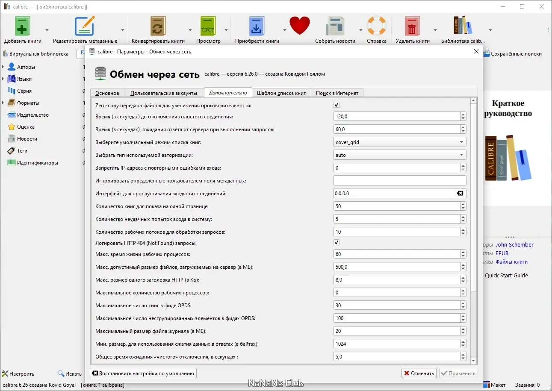552x391 pixels.
Task: Open the Поиск в Интернет tab
Action: (x=337, y=93)
